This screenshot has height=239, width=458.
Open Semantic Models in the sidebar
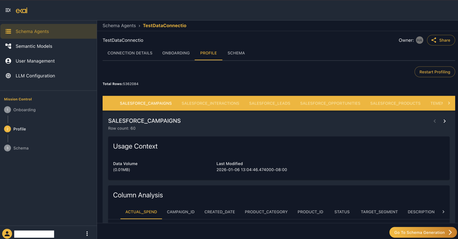[x=48, y=46]
